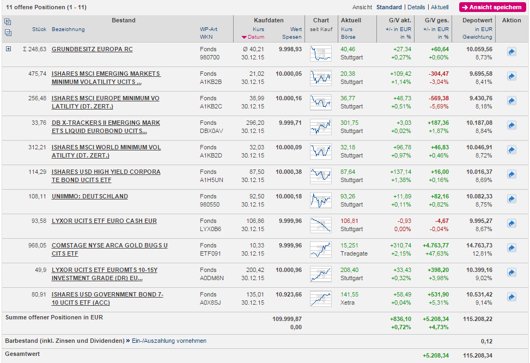Open Ein-/Auszahlung link
Viewport: 530px width, 363px height.
[153, 341]
